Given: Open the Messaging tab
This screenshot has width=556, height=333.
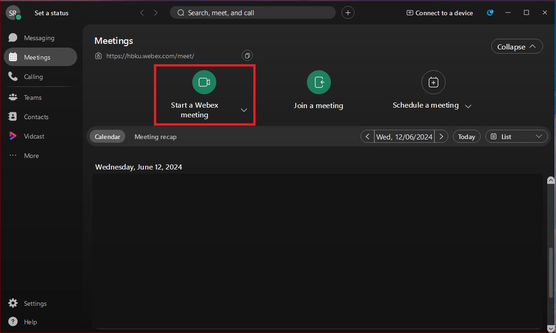Looking at the screenshot, I should (x=40, y=38).
